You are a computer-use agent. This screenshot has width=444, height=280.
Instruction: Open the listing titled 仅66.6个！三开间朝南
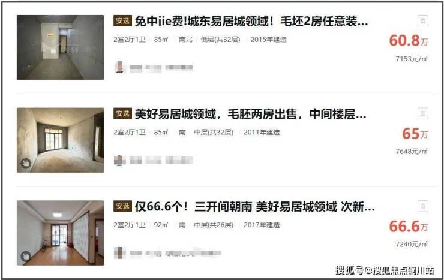[254, 207]
